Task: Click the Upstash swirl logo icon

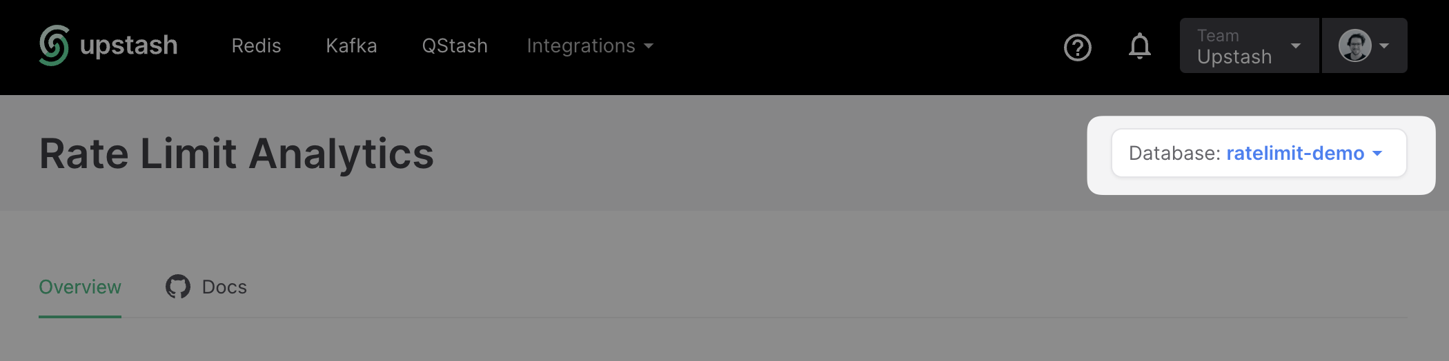Action: point(54,45)
